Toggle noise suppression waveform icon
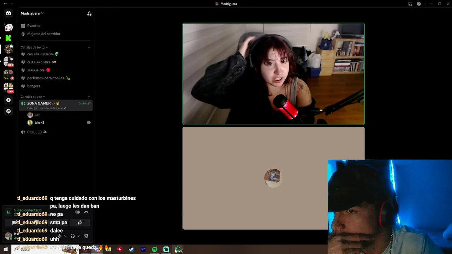This screenshot has height=254, width=452. pos(77,212)
